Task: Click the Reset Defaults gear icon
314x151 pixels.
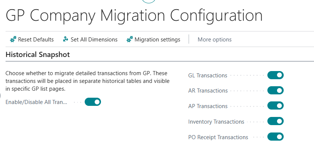Action: [13, 39]
